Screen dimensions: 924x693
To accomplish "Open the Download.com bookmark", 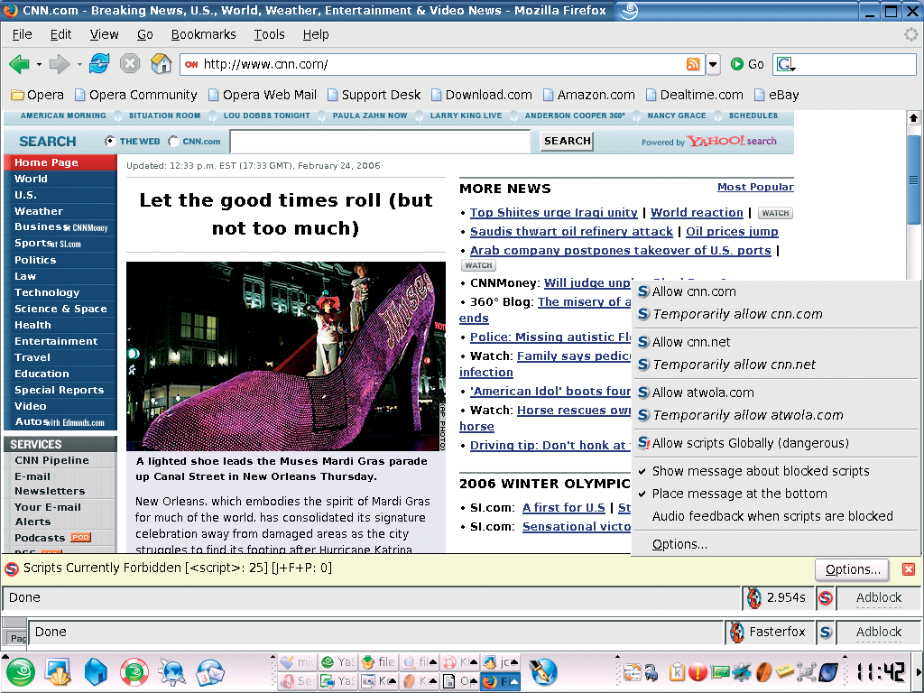I will (482, 95).
